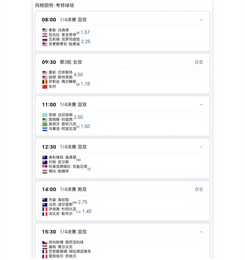
Task: Click the Russia flag beside 艾莉娜·克罗玛查娃
Action: (45, 40)
